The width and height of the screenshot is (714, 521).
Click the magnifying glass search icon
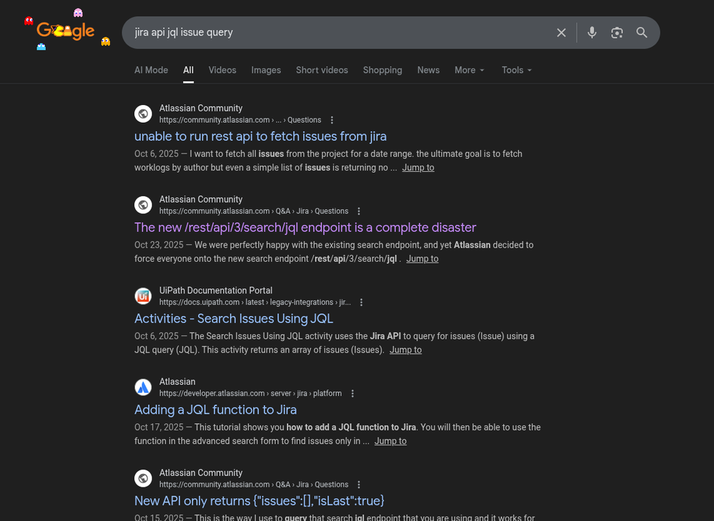tap(641, 32)
